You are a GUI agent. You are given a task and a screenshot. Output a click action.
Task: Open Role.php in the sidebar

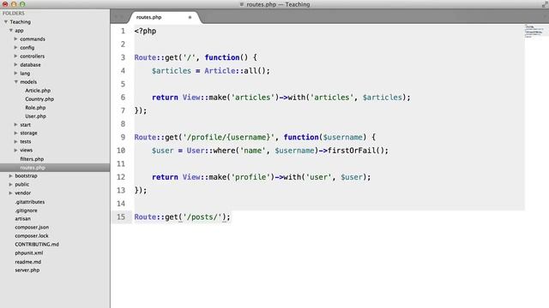pyautogui.click(x=35, y=108)
